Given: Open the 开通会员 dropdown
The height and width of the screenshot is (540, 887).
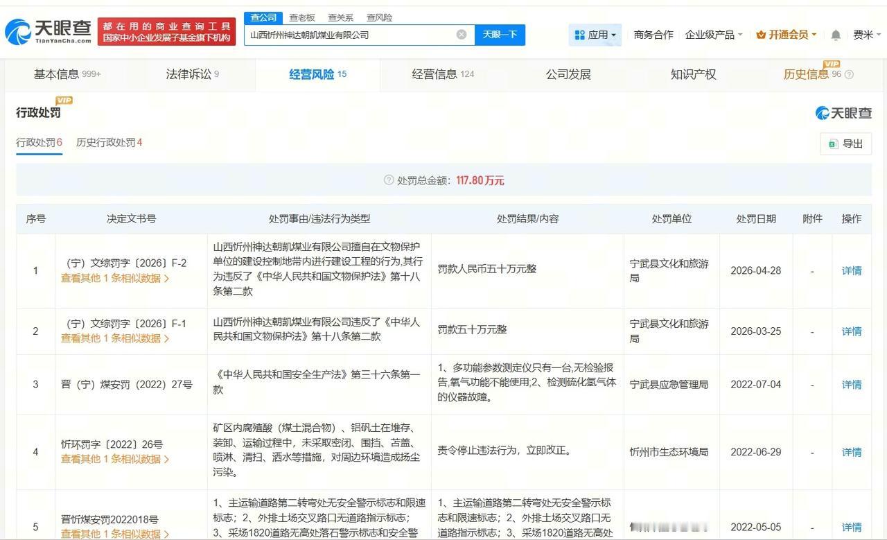Looking at the screenshot, I should (x=787, y=35).
